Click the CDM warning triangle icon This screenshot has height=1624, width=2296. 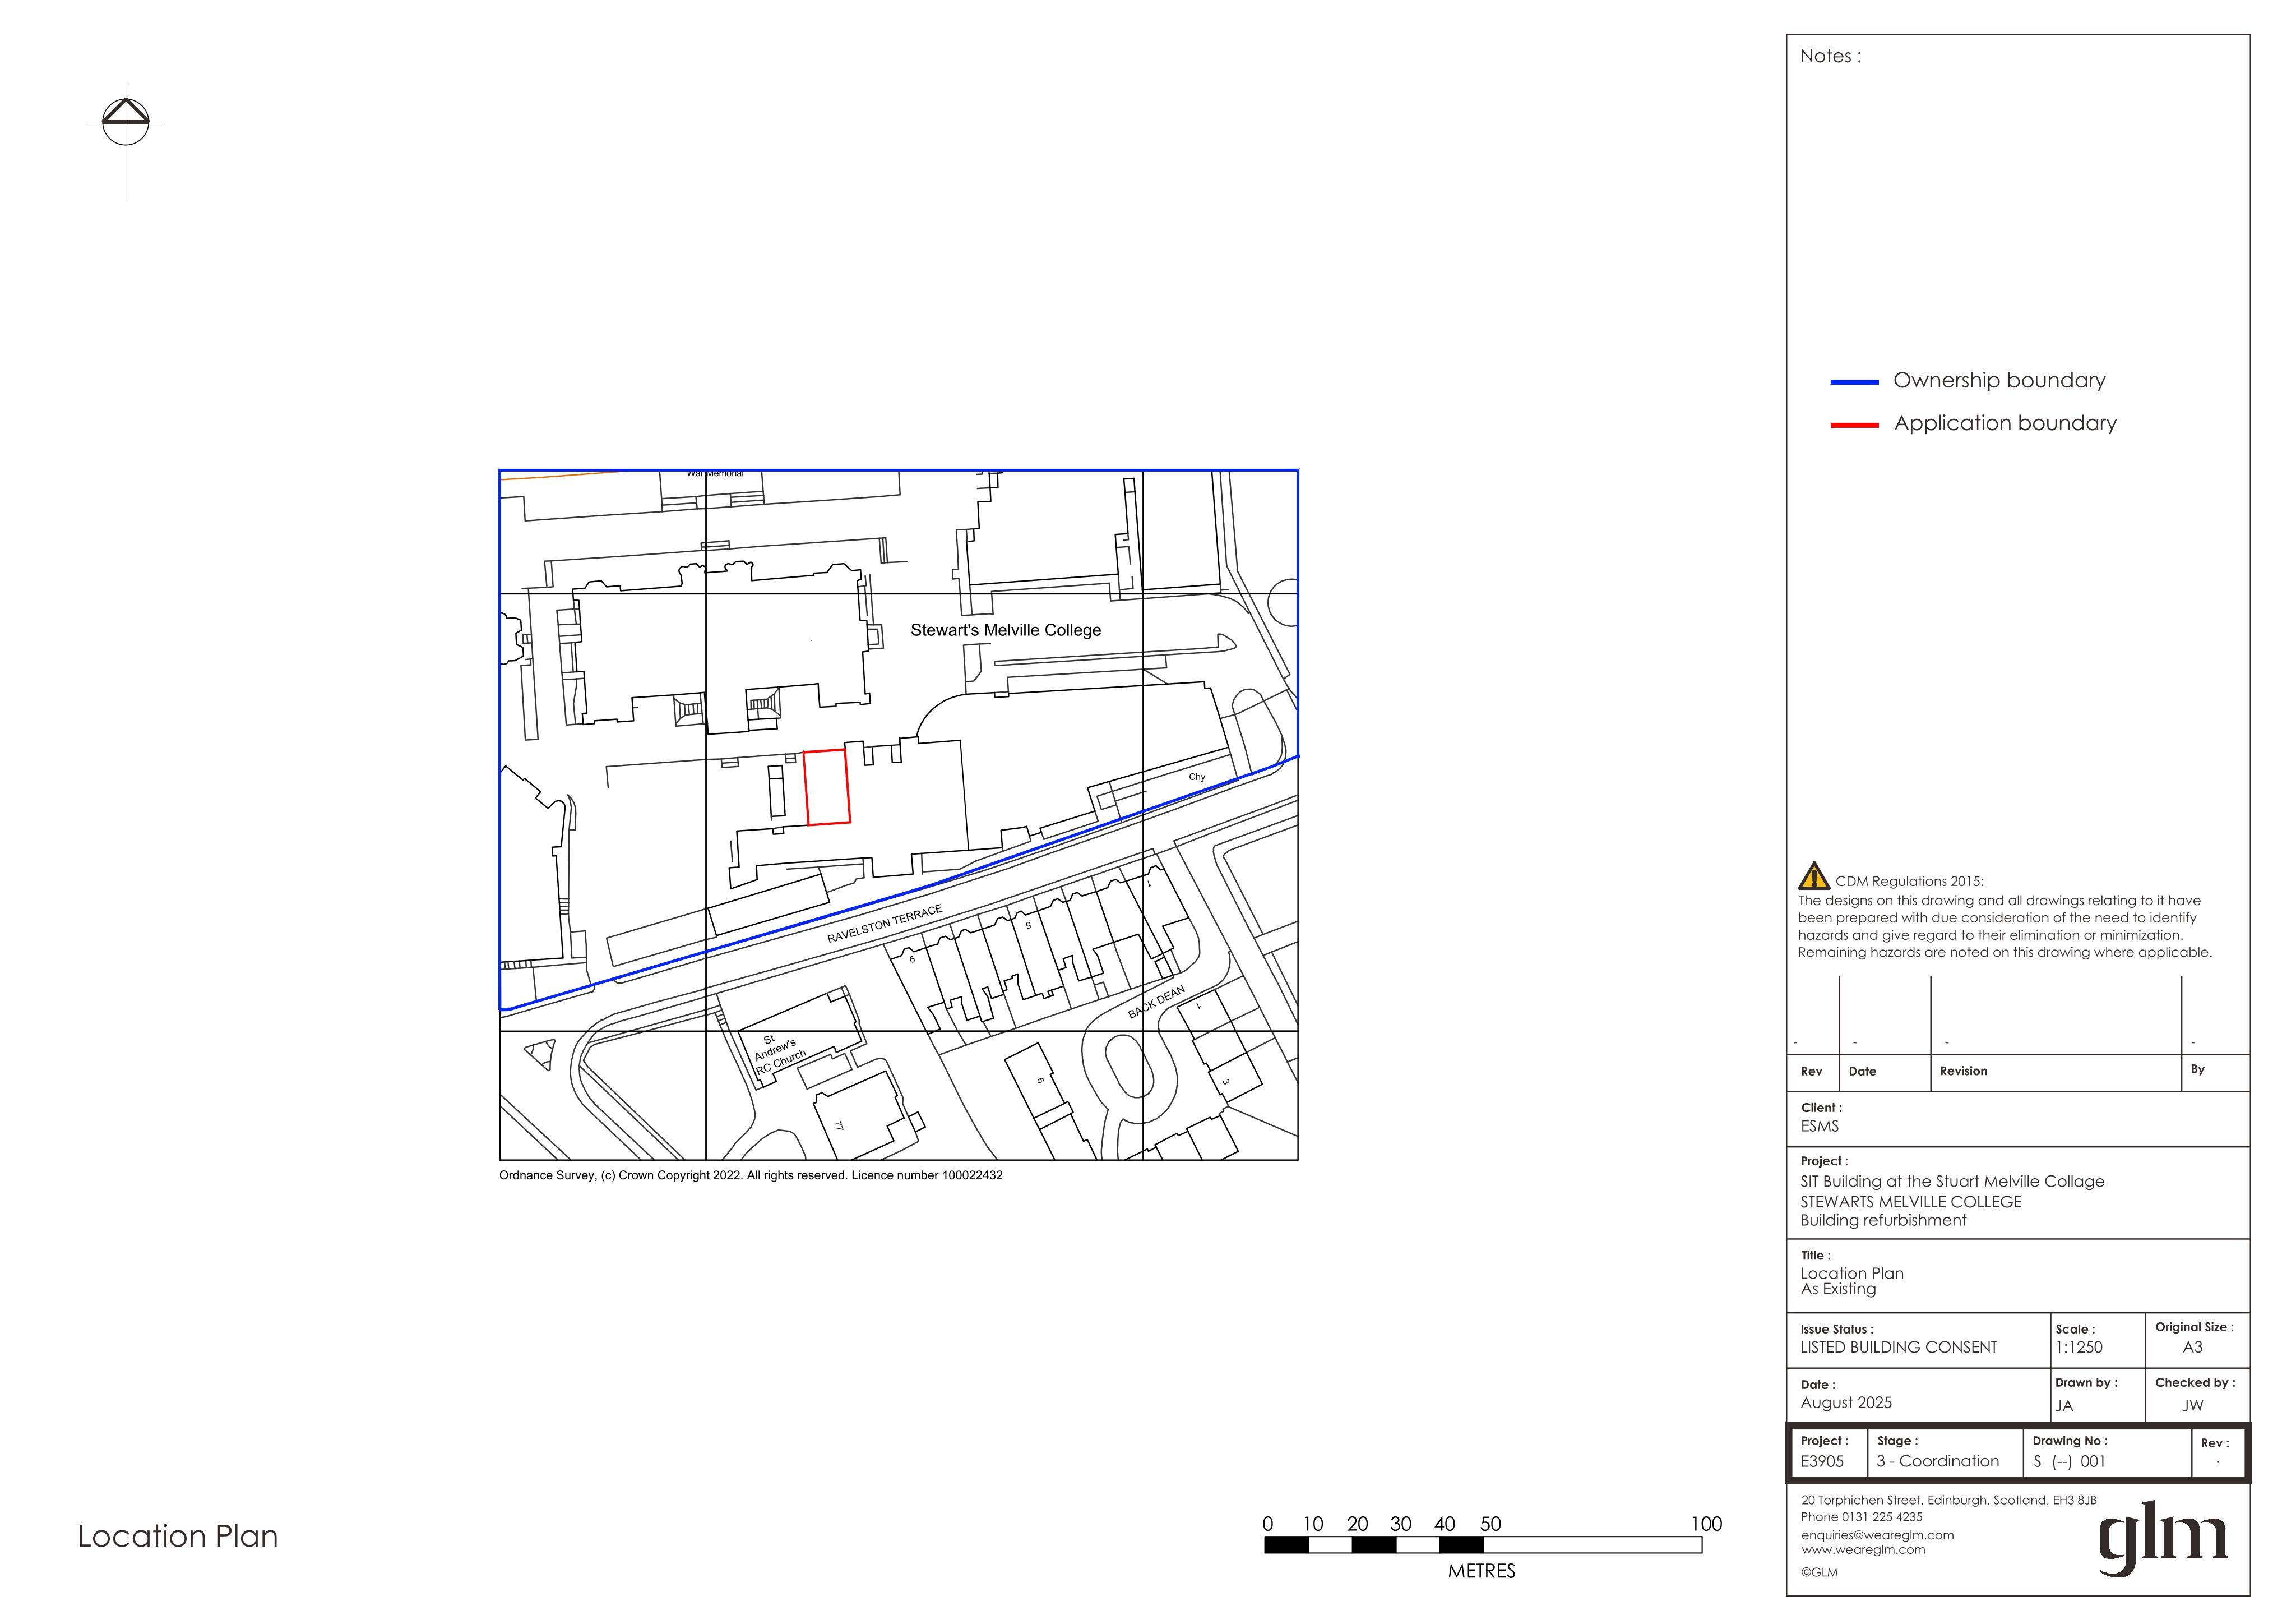coord(1813,876)
